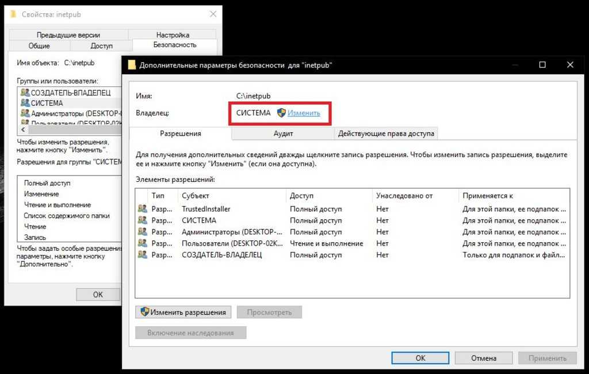Click OK in the advanced security dialog
Image resolution: width=589 pixels, height=374 pixels.
420,358
